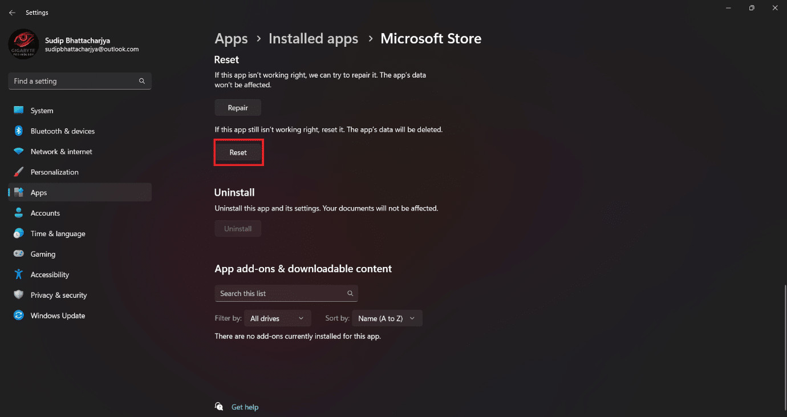Expand the Name (A to Z) sort dropdown
The image size is (787, 417).
tap(387, 318)
